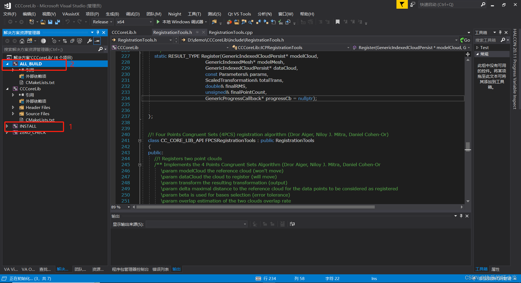Click the Home icon in Solution Explorer
The width and height of the screenshot is (521, 283).
pyautogui.click(x=22, y=41)
